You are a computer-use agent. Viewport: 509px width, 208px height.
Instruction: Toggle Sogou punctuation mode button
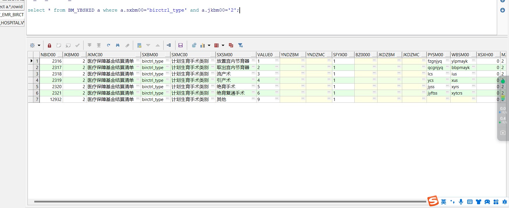tap(452, 202)
